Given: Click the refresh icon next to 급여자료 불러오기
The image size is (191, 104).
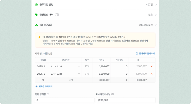Looking at the screenshot, I should point(137,53).
